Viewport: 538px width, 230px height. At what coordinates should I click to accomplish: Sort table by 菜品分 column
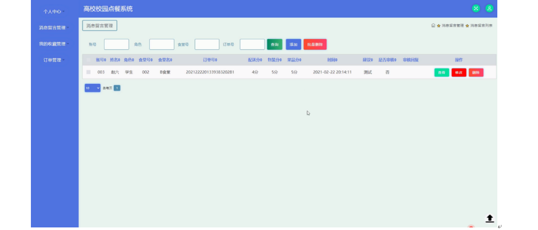(x=294, y=60)
